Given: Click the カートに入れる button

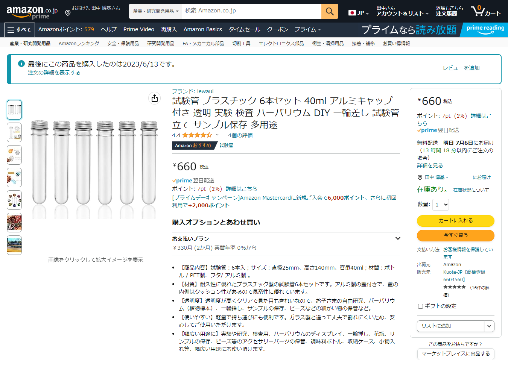Looking at the screenshot, I should pyautogui.click(x=455, y=221).
